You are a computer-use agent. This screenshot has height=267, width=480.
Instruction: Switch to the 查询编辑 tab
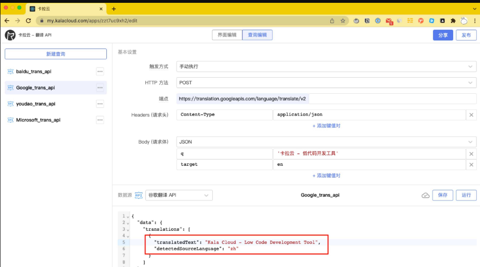(x=257, y=35)
